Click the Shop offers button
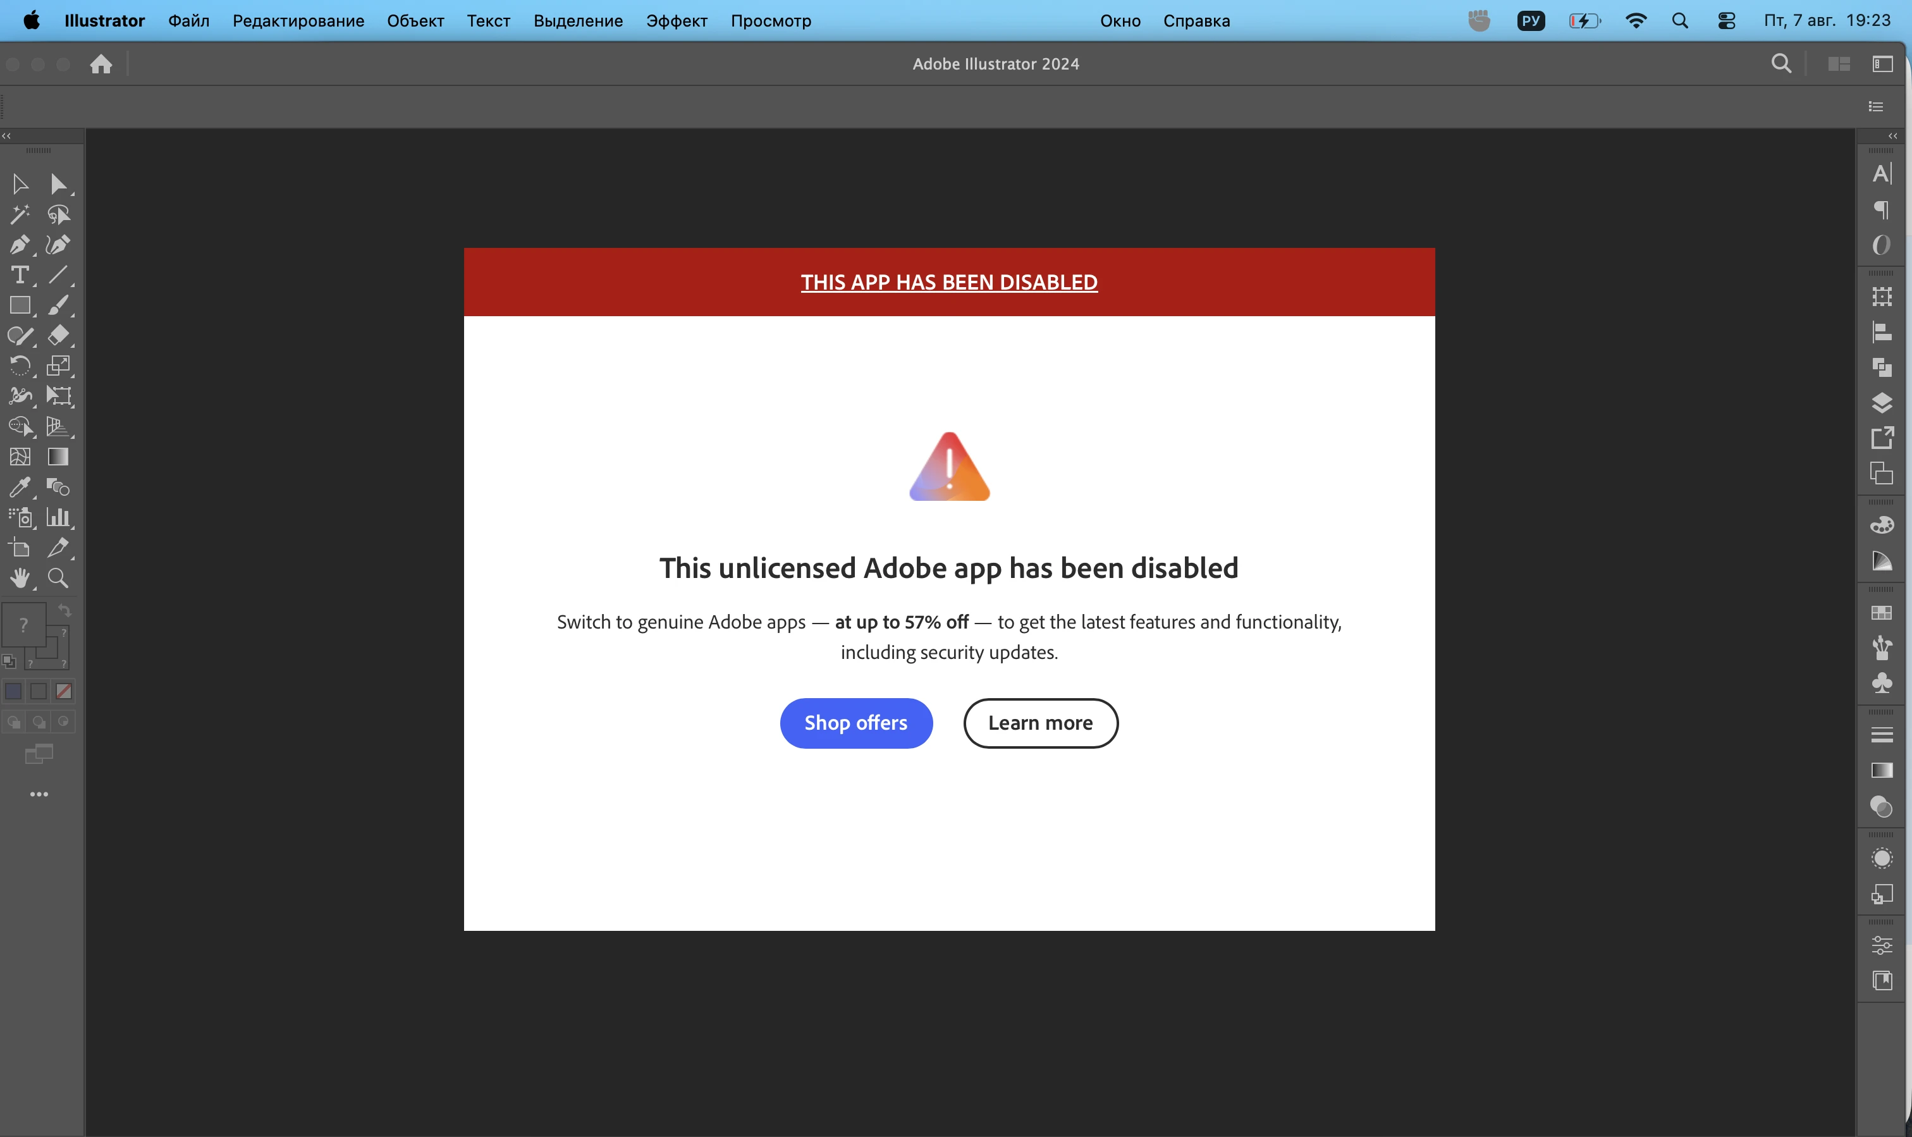Image resolution: width=1912 pixels, height=1137 pixels. tap(856, 723)
